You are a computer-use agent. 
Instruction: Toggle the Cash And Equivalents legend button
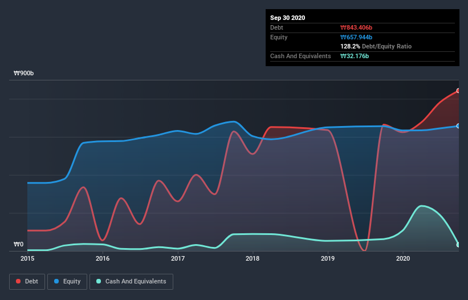[x=131, y=282]
